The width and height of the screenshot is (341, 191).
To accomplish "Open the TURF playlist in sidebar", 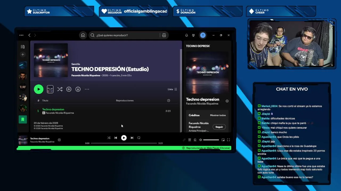I will 23,87.
